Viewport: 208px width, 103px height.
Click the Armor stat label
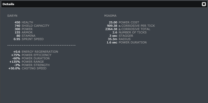pyautogui.click(x=27, y=32)
